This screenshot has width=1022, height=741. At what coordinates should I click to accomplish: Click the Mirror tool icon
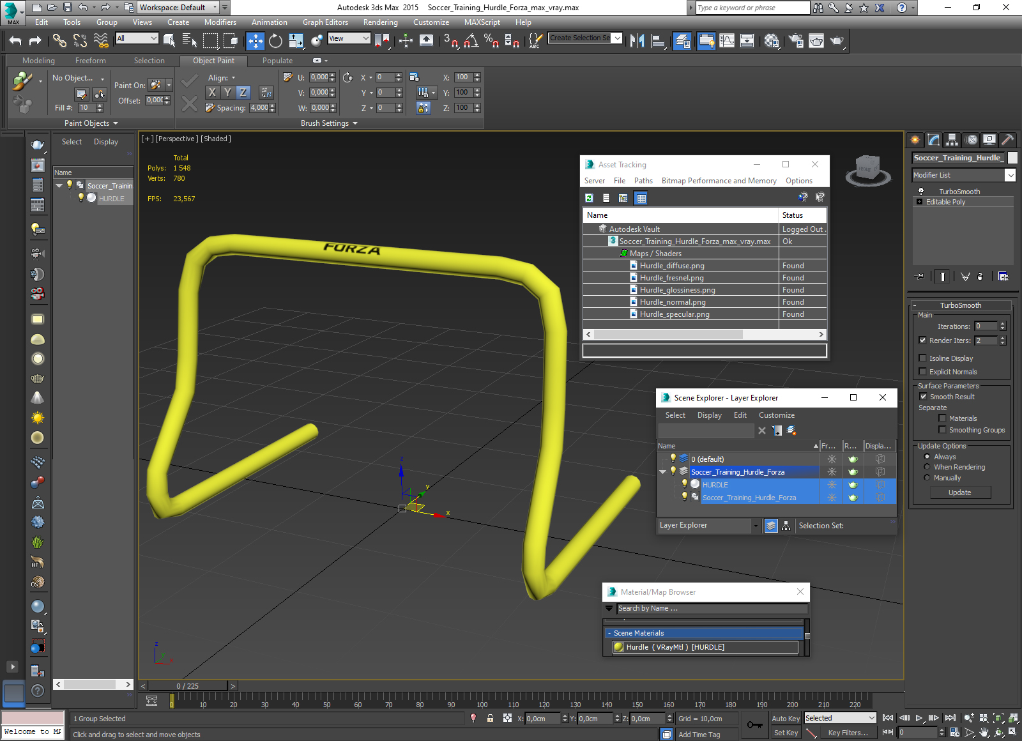pos(637,41)
